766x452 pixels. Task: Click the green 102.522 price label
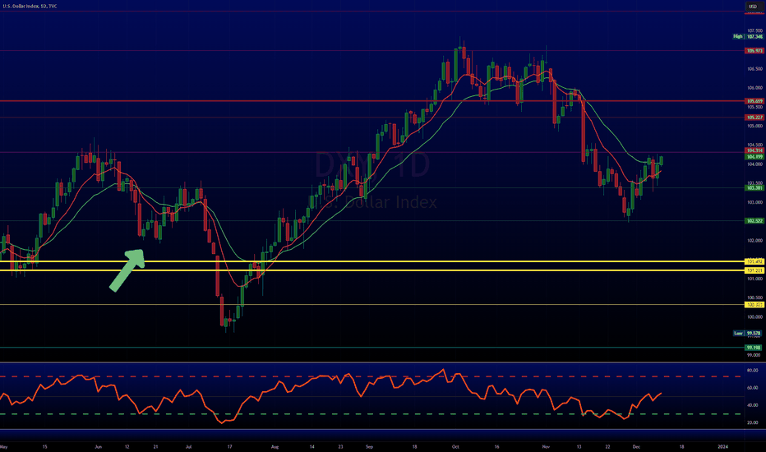click(x=754, y=221)
